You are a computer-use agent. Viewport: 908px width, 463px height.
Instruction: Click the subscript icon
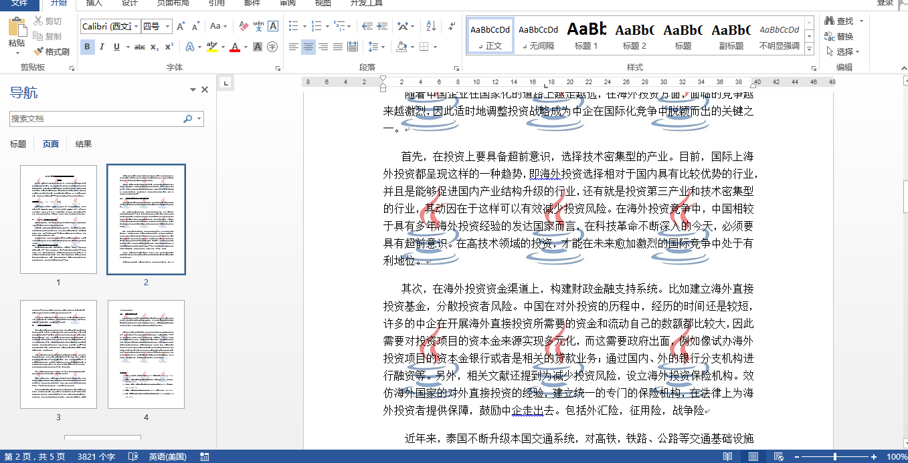155,47
